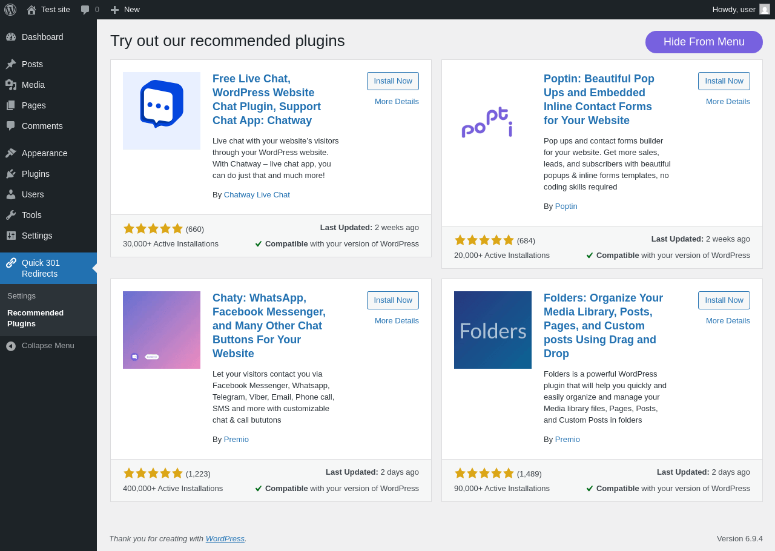
Task: Open the Premio author link under Chaty
Action: pos(236,440)
